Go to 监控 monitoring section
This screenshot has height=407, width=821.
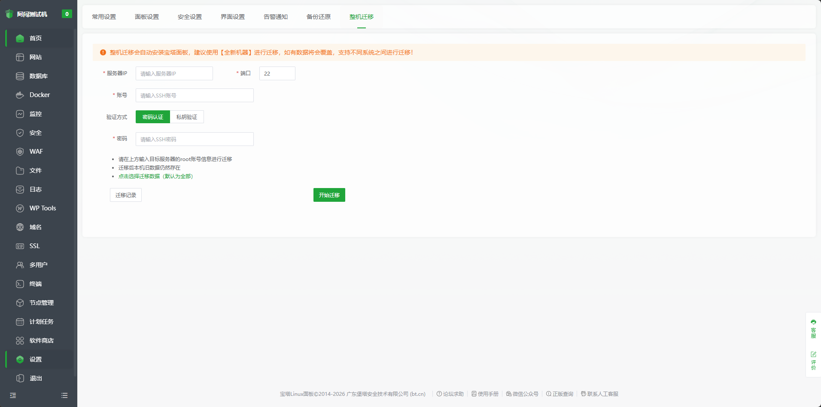[35, 114]
